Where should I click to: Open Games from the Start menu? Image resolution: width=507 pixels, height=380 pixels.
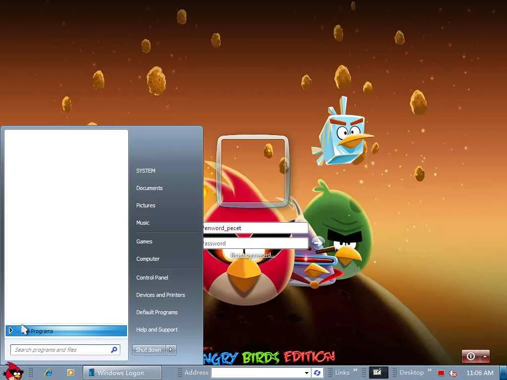click(144, 241)
